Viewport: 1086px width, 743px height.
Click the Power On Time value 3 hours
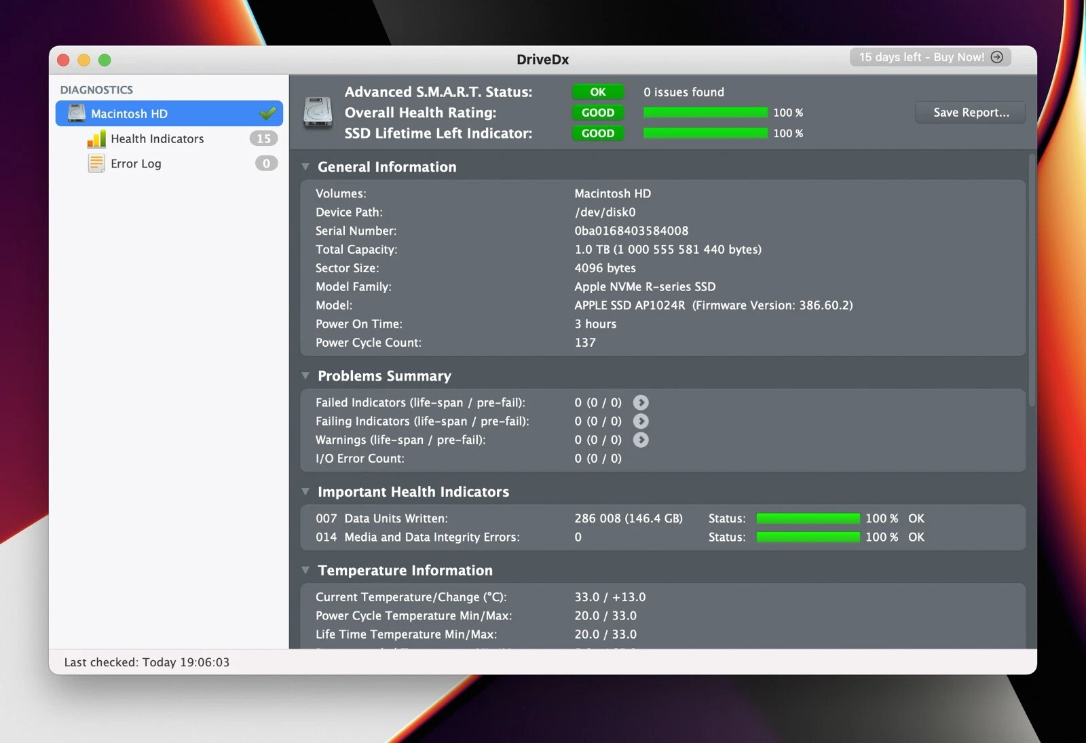[595, 324]
